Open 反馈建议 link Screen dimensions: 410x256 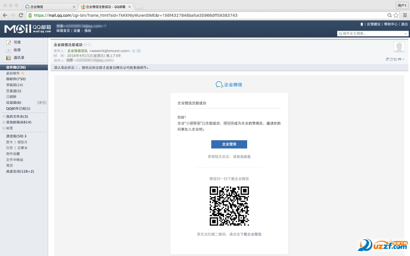click(374, 24)
